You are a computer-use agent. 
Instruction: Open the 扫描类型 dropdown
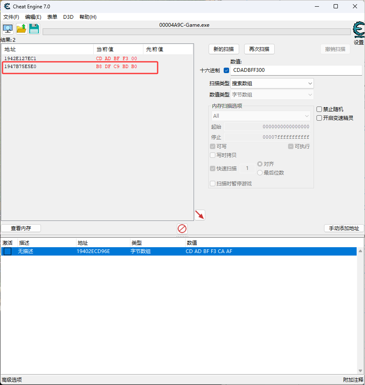[x=272, y=84]
